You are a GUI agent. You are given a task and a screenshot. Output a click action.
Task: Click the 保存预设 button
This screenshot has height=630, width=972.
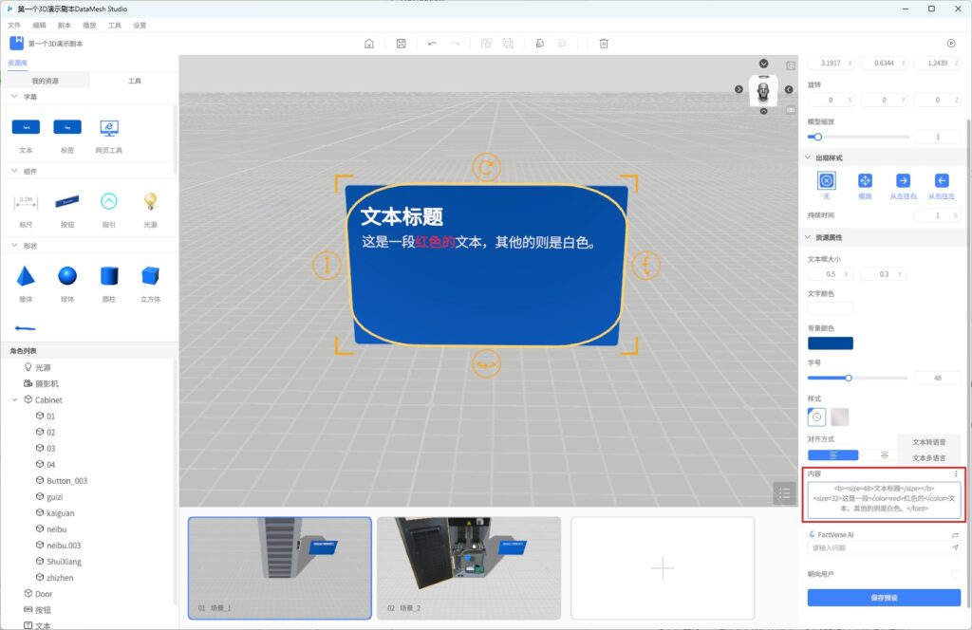tap(884, 598)
